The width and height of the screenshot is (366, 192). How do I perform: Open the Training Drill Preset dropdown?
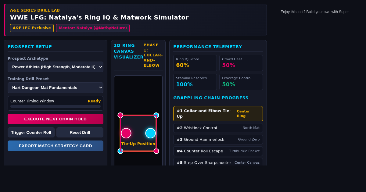[x=56, y=87]
